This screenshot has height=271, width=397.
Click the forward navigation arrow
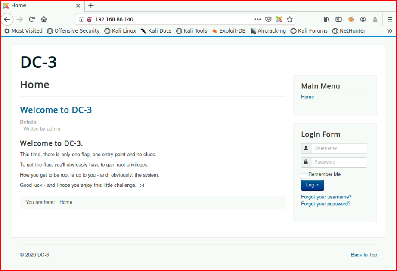tap(19, 19)
